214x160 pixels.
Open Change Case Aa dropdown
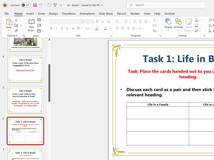89,28
